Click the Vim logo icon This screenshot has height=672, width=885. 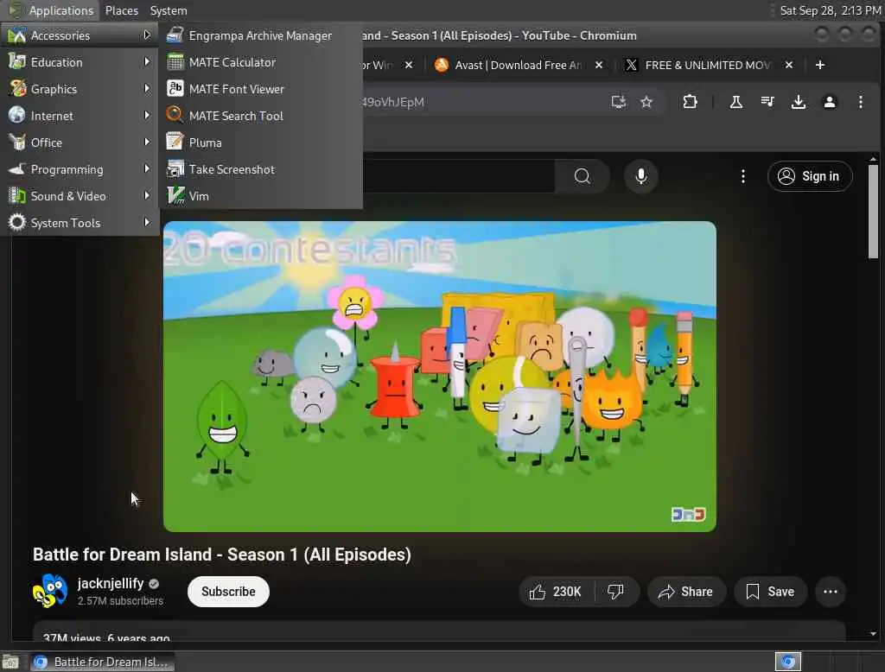click(175, 195)
